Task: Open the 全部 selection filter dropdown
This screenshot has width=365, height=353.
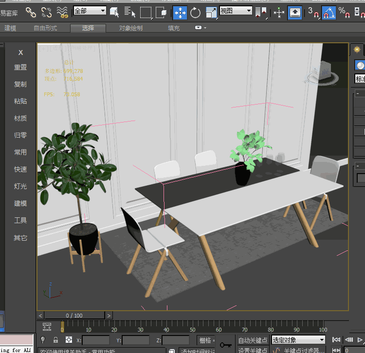Action: (90, 11)
